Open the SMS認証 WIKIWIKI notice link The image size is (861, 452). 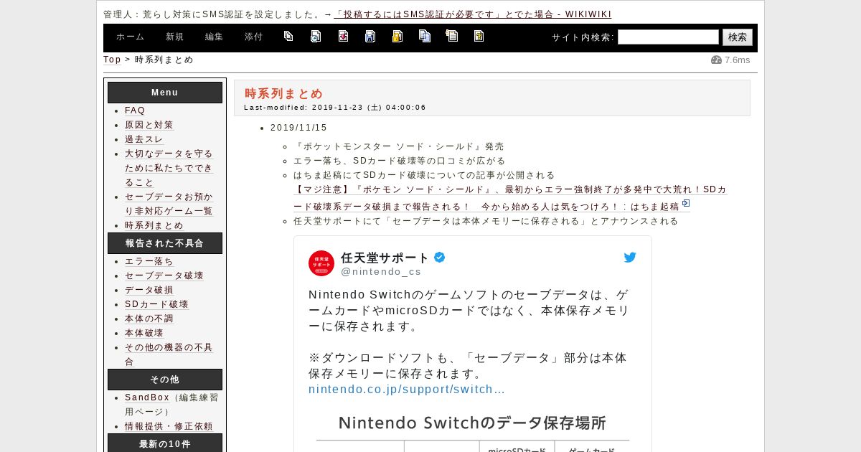(473, 14)
